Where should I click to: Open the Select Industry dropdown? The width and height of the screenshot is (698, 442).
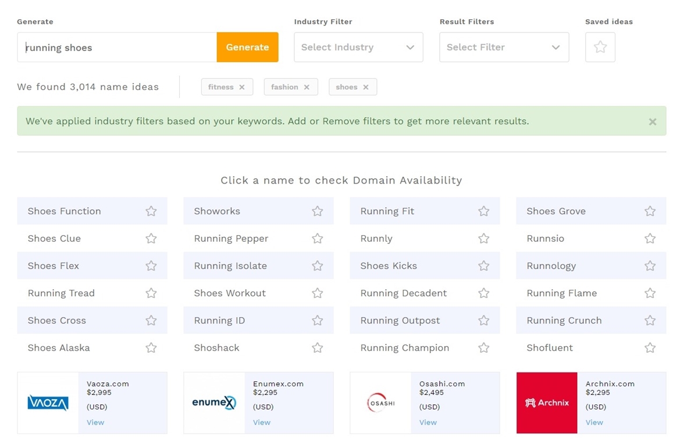point(358,47)
